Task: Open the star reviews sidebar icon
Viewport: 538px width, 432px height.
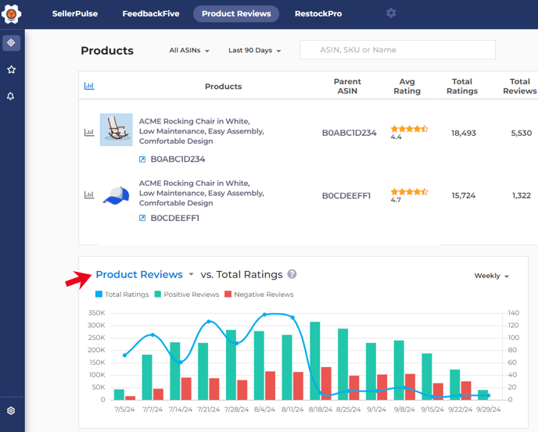Action: pos(11,70)
